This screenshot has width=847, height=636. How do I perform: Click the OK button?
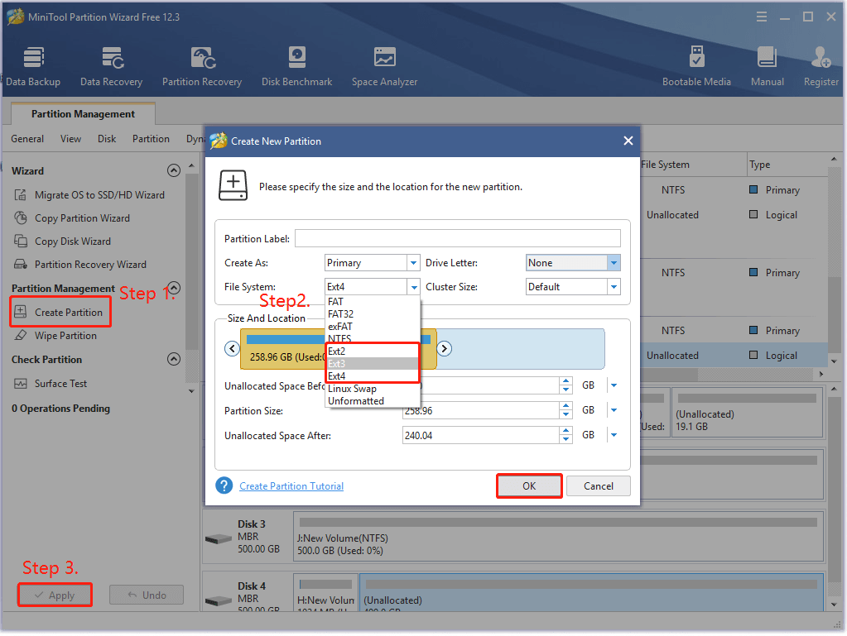(x=528, y=485)
